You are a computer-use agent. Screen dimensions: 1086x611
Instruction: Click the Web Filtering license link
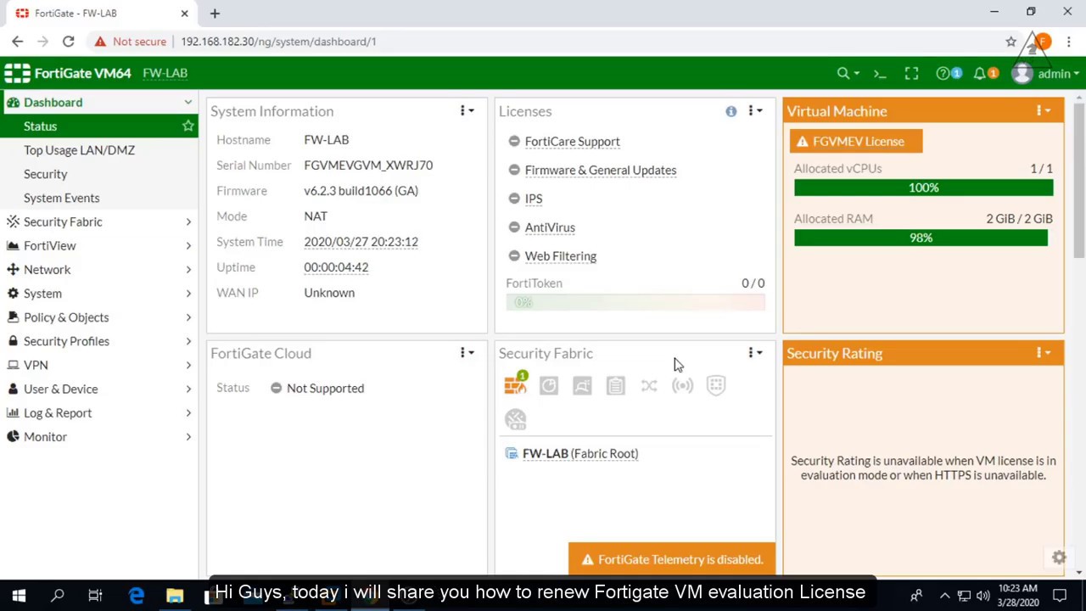click(x=561, y=256)
